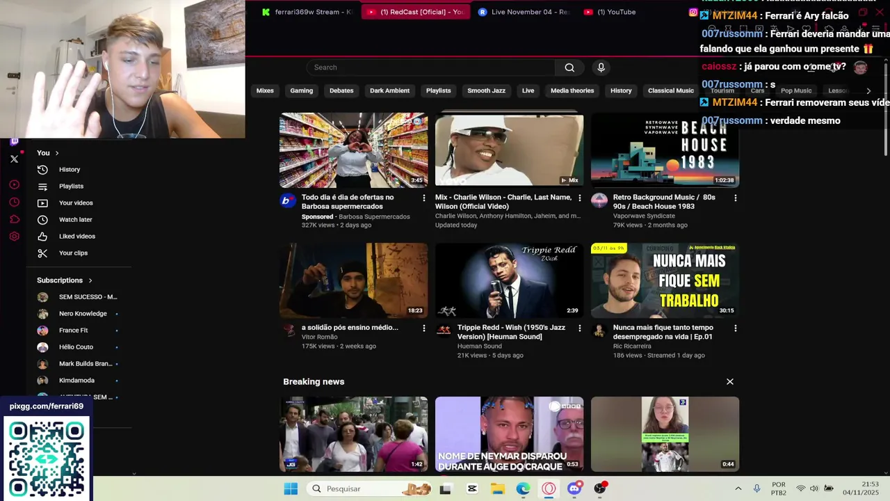Open Beach House 1983 video thumbnail
Viewport: 890px width, 501px height.
pyautogui.click(x=665, y=150)
